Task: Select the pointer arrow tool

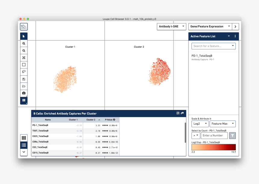Action: (x=24, y=36)
